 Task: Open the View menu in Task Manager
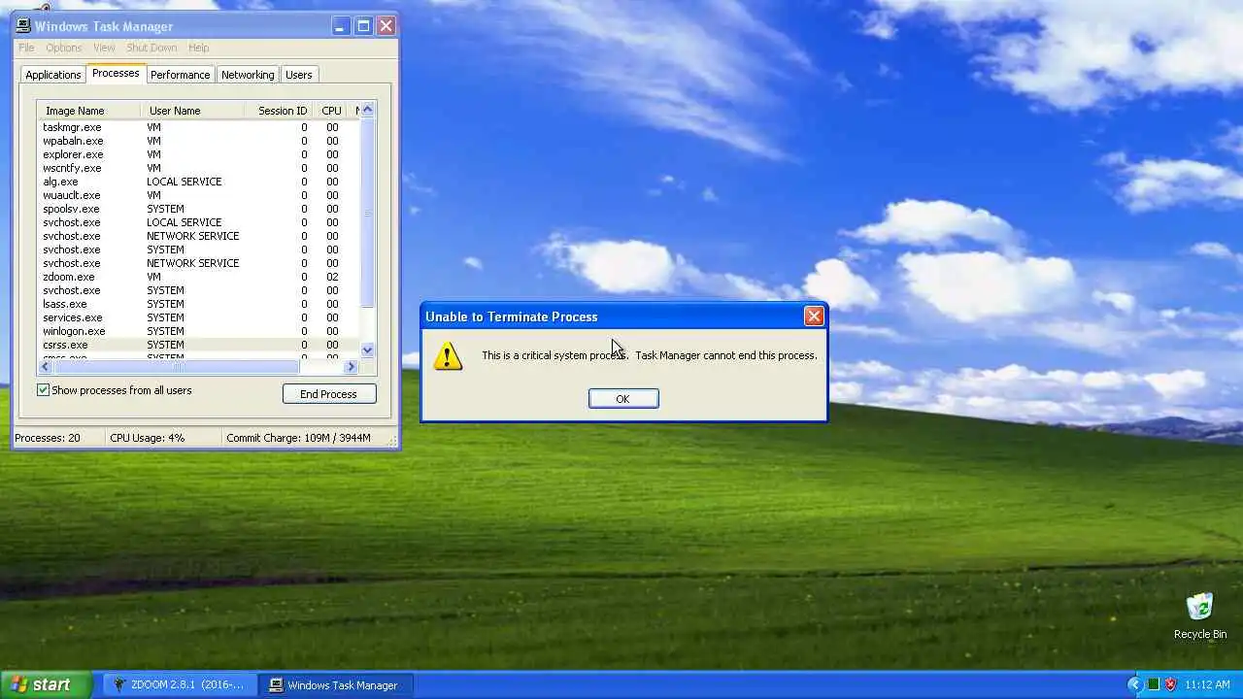tap(104, 48)
